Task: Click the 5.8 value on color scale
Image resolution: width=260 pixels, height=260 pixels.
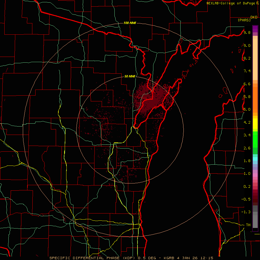Action: click(x=247, y=97)
